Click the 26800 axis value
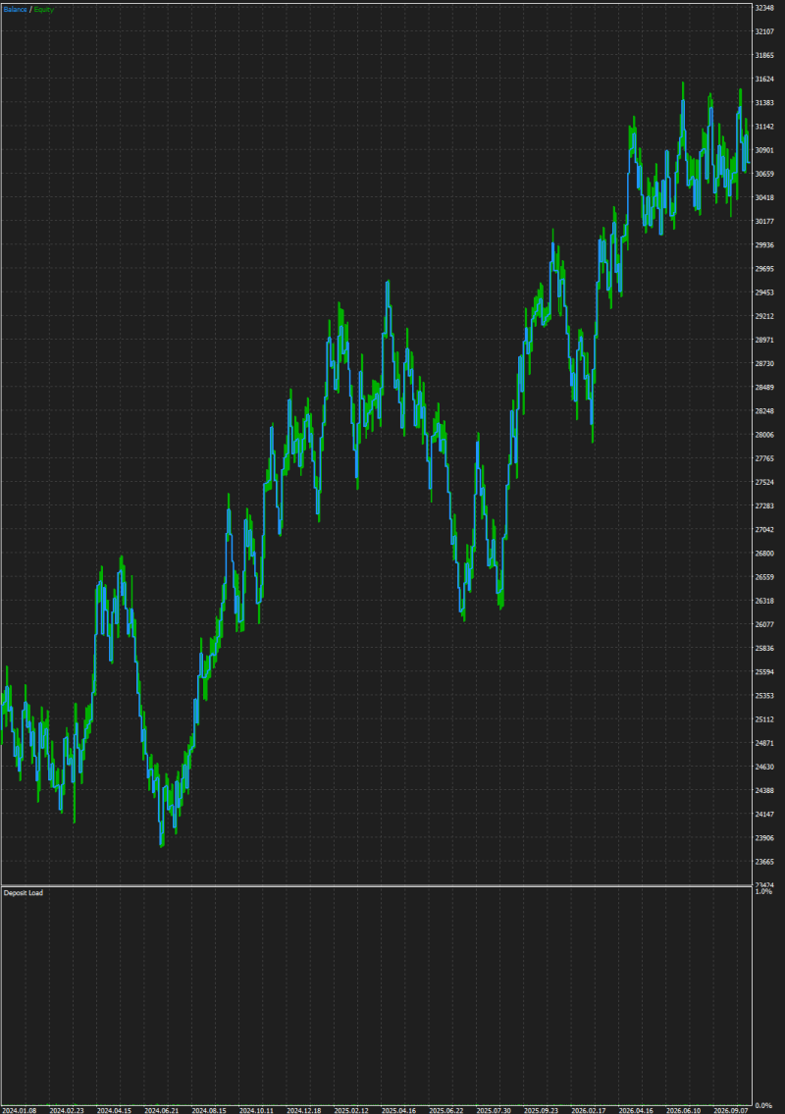This screenshot has height=1114, width=785. (764, 553)
